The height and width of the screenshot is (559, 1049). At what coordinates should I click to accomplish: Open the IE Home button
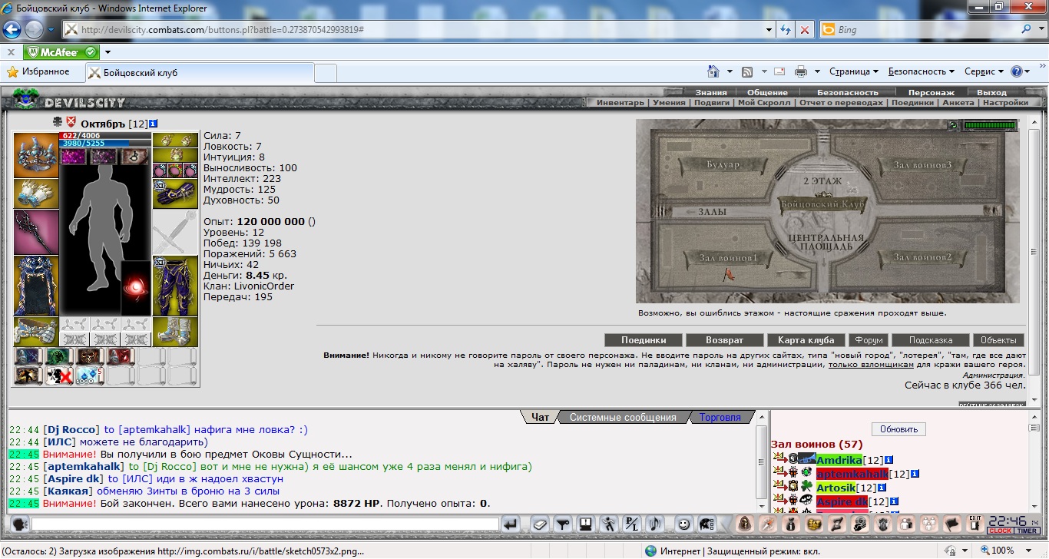click(x=713, y=71)
